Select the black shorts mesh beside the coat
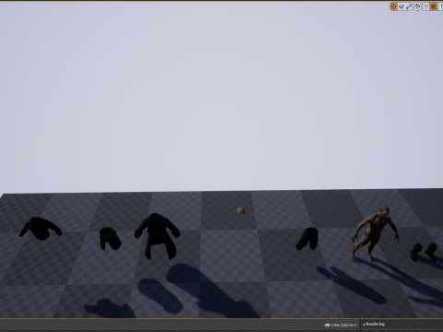The image size is (443, 332). tap(110, 239)
